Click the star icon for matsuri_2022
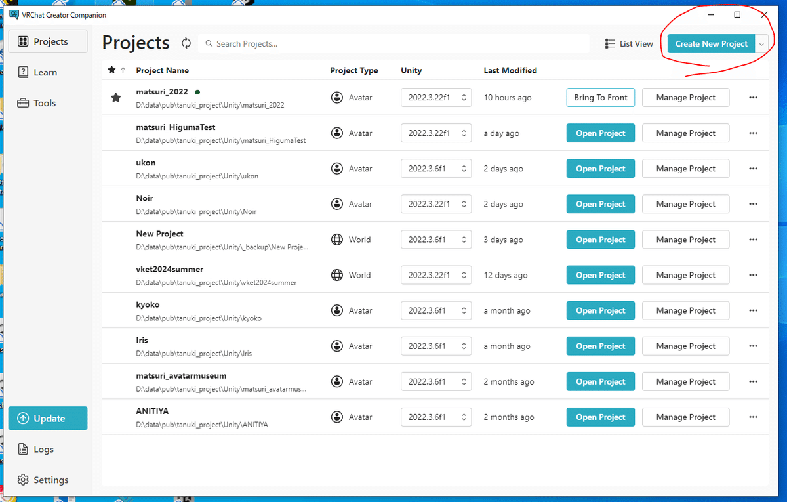The width and height of the screenshot is (787, 502). [116, 98]
